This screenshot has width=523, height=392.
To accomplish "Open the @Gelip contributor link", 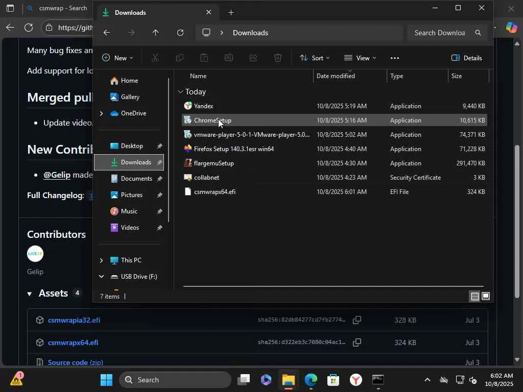I will pos(57,175).
